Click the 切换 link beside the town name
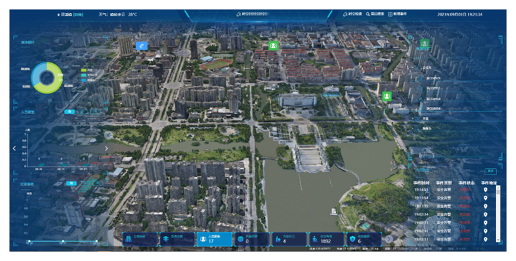Viewport: 516px width, 261px height. [x=78, y=14]
